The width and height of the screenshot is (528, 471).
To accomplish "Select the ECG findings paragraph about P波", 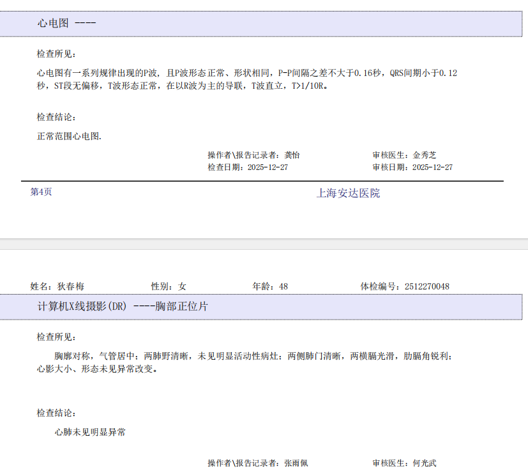I will coord(247,79).
